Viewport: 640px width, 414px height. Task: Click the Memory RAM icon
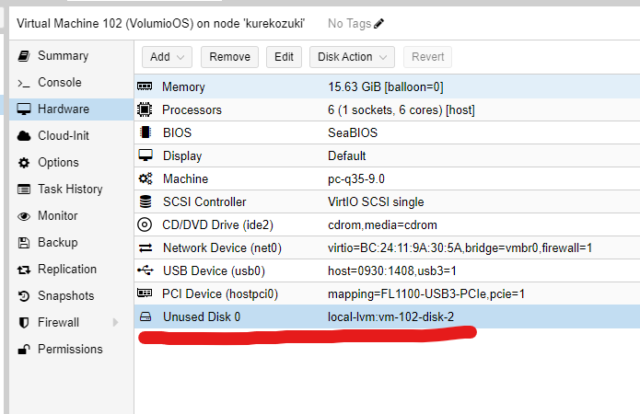pos(145,86)
